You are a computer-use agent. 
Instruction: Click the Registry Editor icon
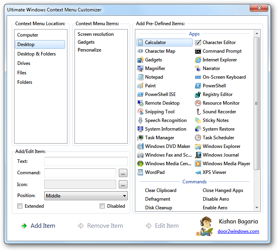click(x=198, y=94)
